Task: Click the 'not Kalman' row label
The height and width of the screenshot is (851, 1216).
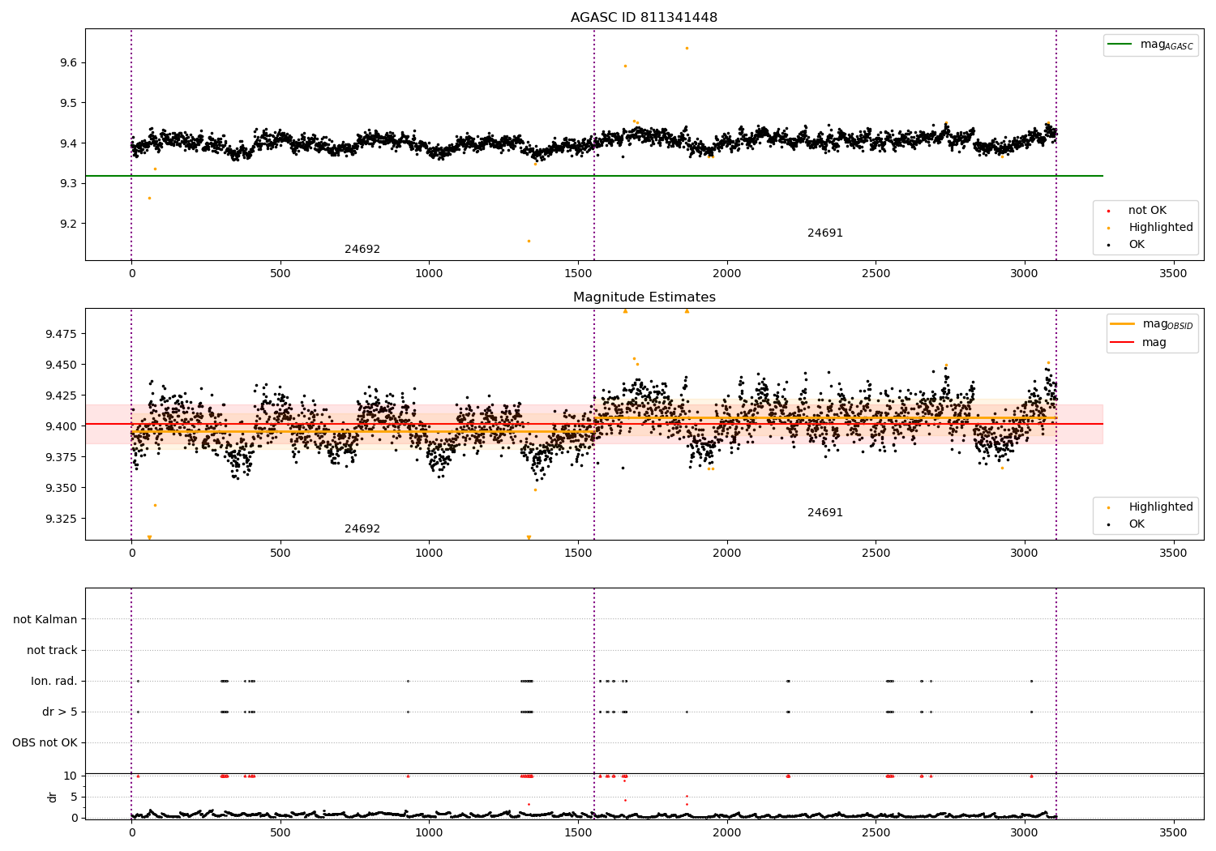Action: click(x=45, y=619)
